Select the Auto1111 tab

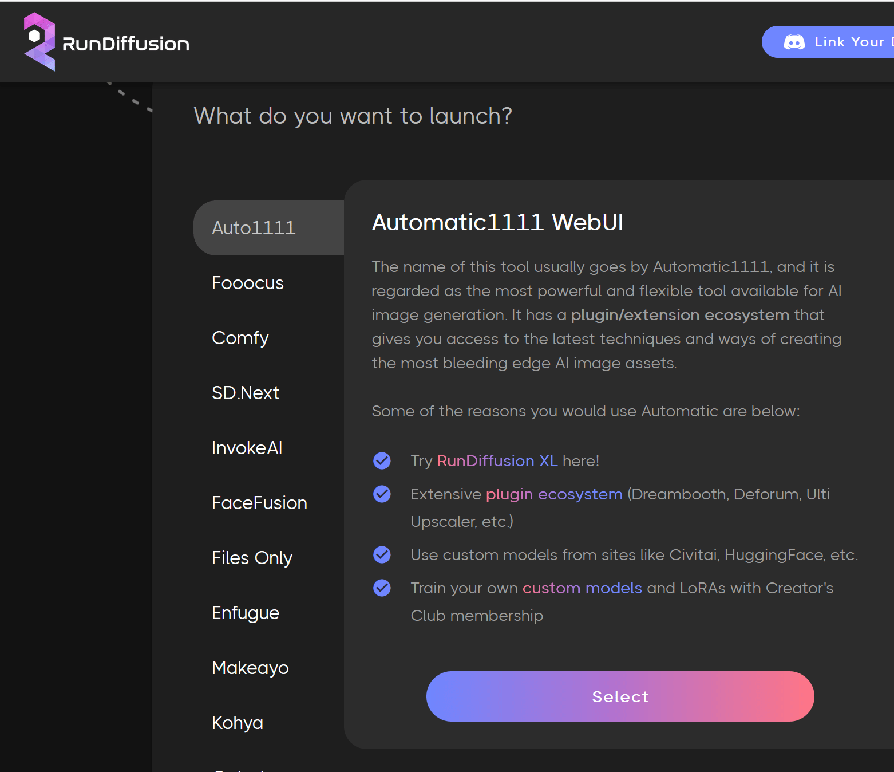pyautogui.click(x=268, y=228)
